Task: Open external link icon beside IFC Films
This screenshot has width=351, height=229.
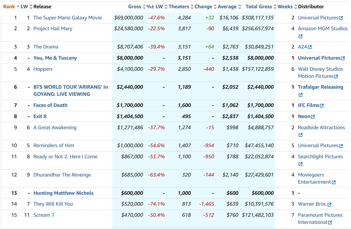Action: point(322,106)
